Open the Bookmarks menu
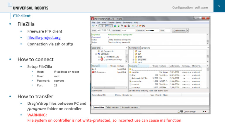Image resolution: width=225 pixels, height=127 pixels. coord(127,23)
